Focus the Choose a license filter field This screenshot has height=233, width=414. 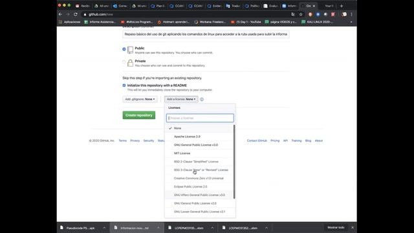click(x=200, y=118)
